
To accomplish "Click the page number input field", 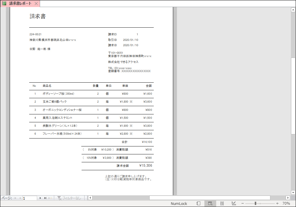I will [30, 198].
